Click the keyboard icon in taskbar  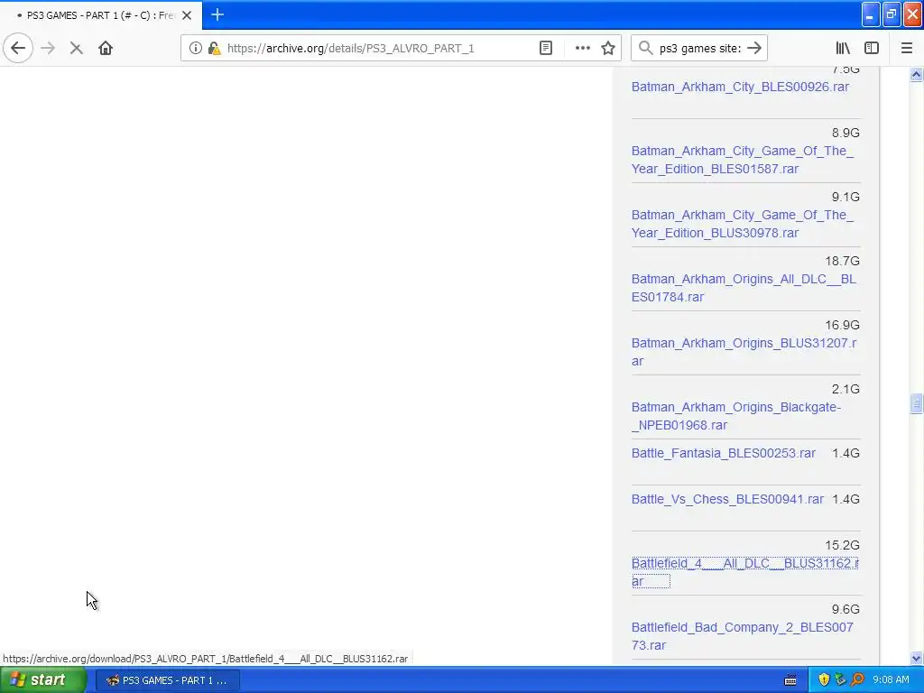point(790,680)
